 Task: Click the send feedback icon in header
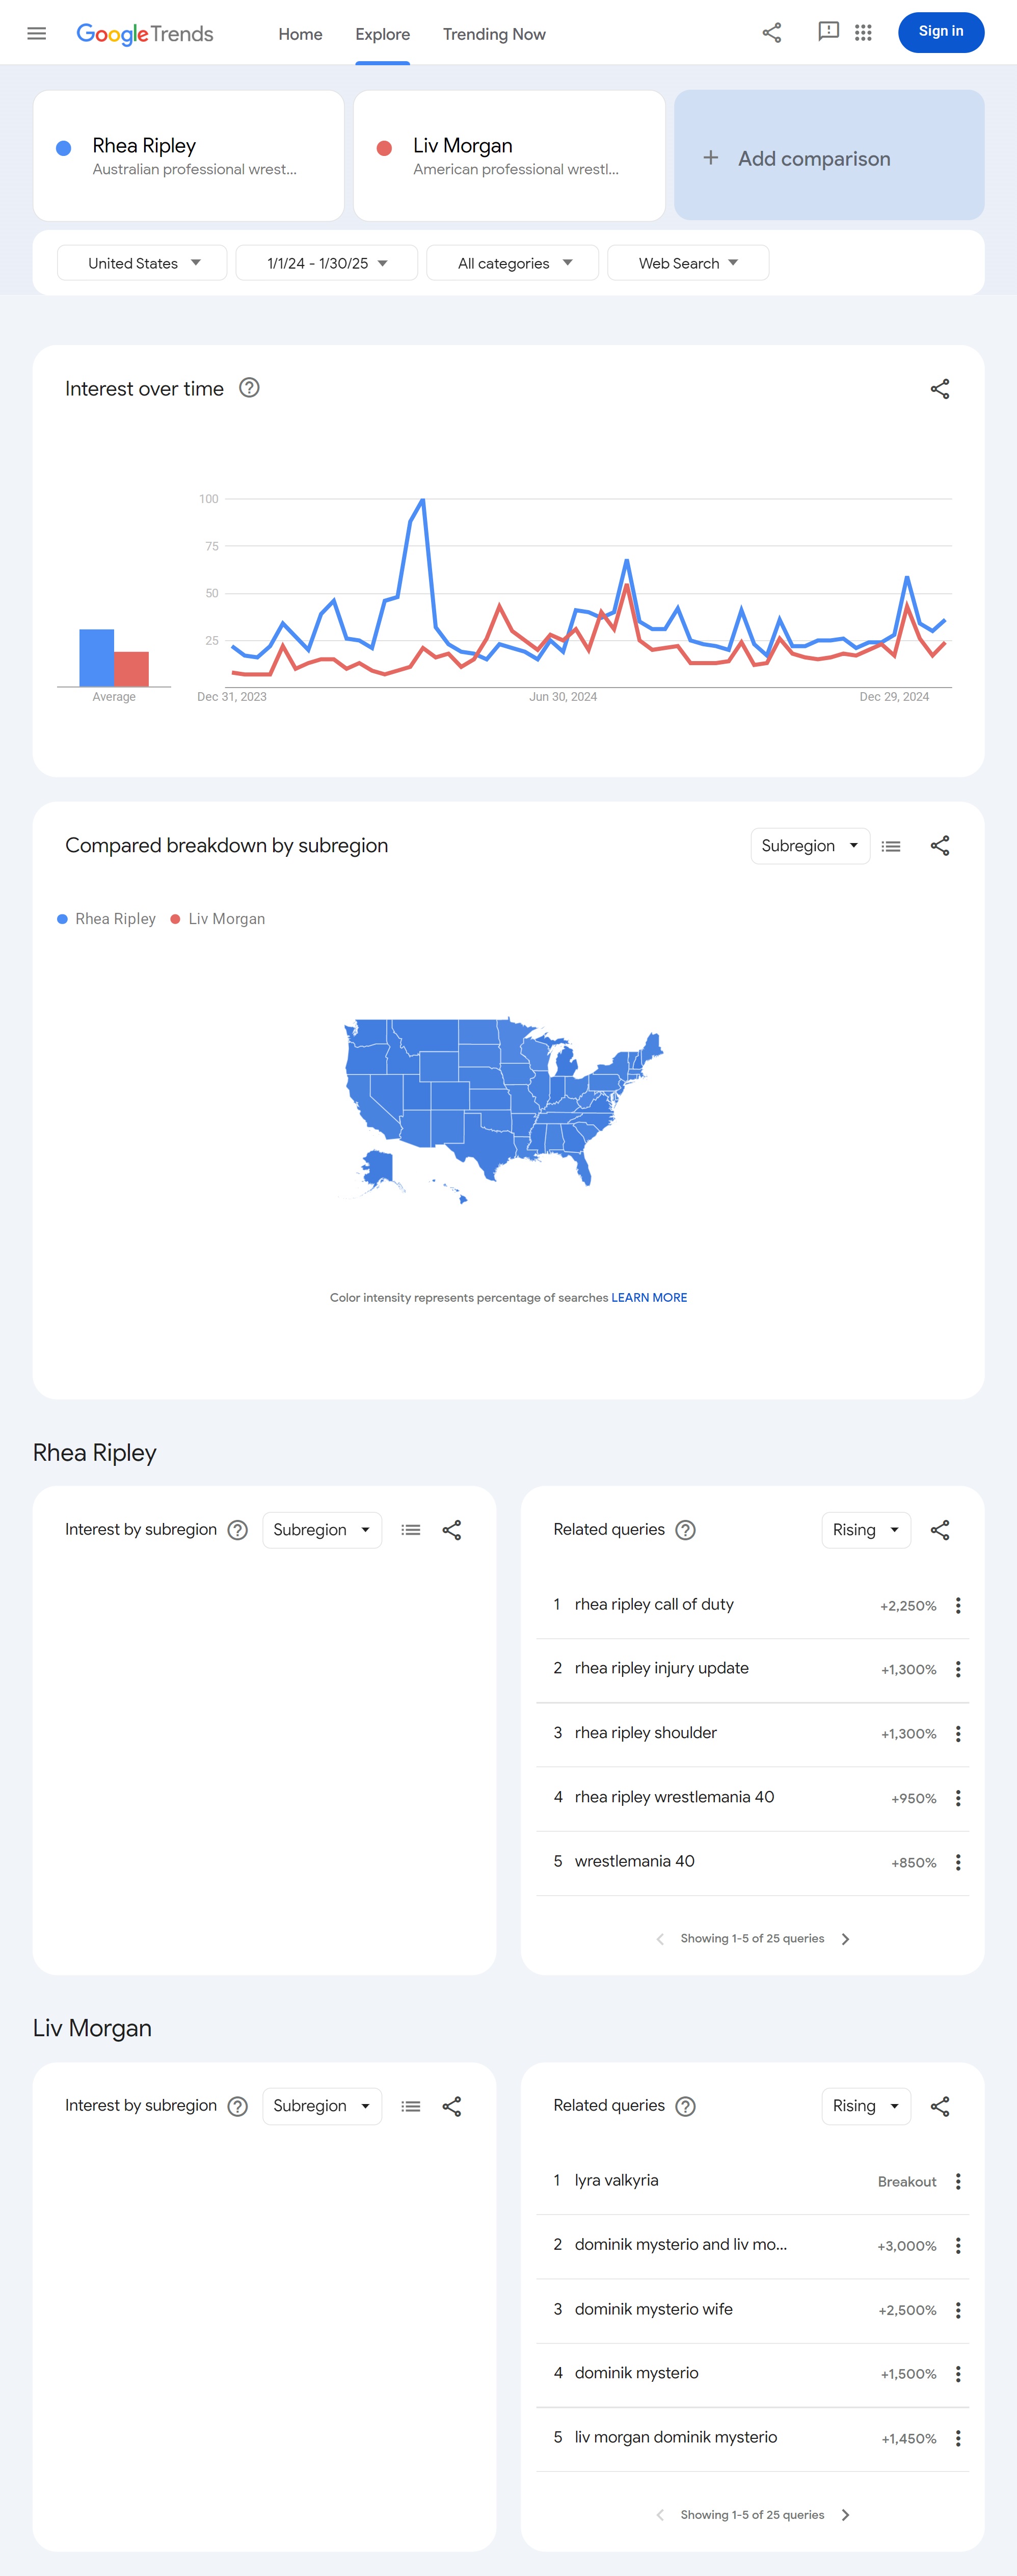[x=827, y=32]
